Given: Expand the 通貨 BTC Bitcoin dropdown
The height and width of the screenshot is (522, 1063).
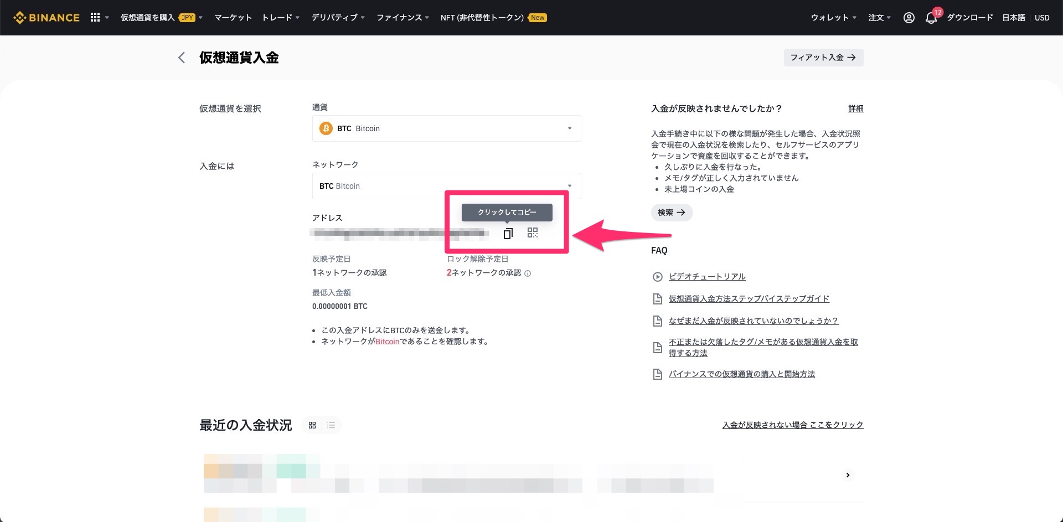Looking at the screenshot, I should (446, 128).
